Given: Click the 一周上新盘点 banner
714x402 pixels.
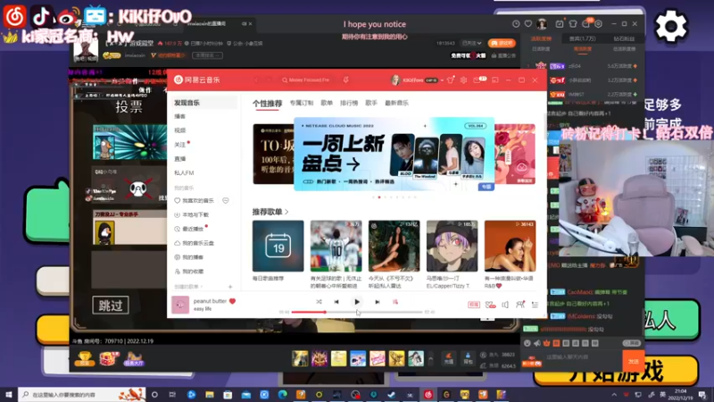Looking at the screenshot, I should click(394, 154).
